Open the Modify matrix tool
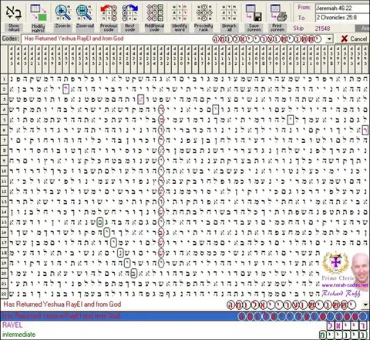Image resolution: width=370 pixels, height=340 pixels. pos(39,17)
